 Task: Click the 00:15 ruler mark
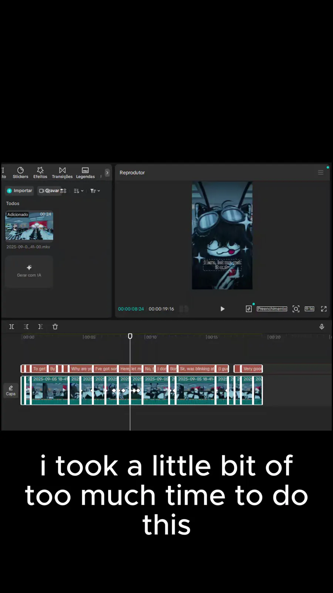point(212,337)
